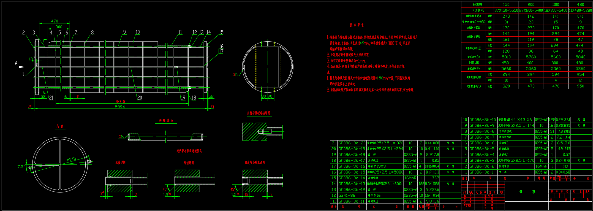
Task: Click the 480 column header in top table
Action: pyautogui.click(x=580, y=4)
